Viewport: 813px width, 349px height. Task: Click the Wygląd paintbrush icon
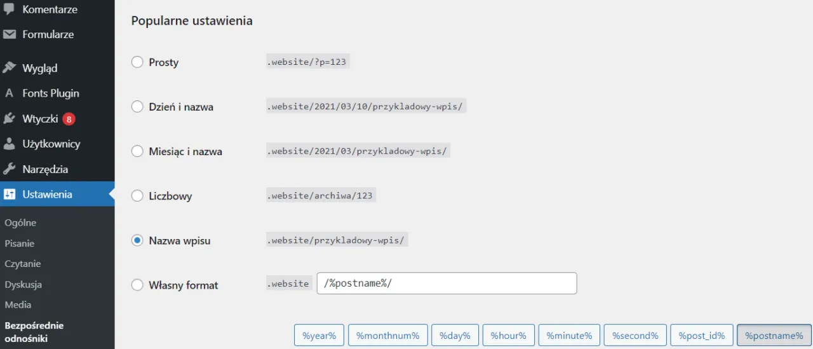pyautogui.click(x=9, y=68)
